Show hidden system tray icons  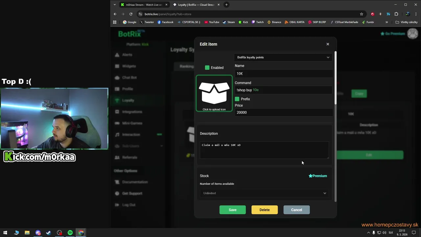pos(368,233)
